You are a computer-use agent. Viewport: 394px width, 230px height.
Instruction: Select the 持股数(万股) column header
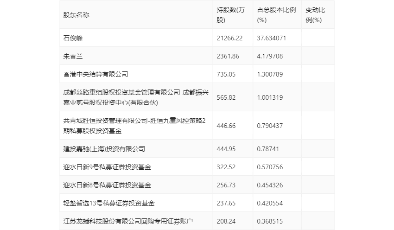tap(230, 15)
